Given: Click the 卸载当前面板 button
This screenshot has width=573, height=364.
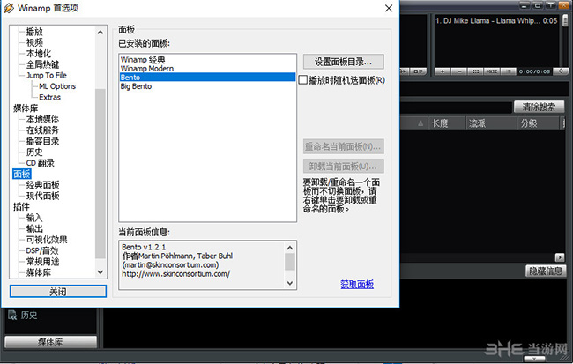Looking at the screenshot, I should (344, 167).
